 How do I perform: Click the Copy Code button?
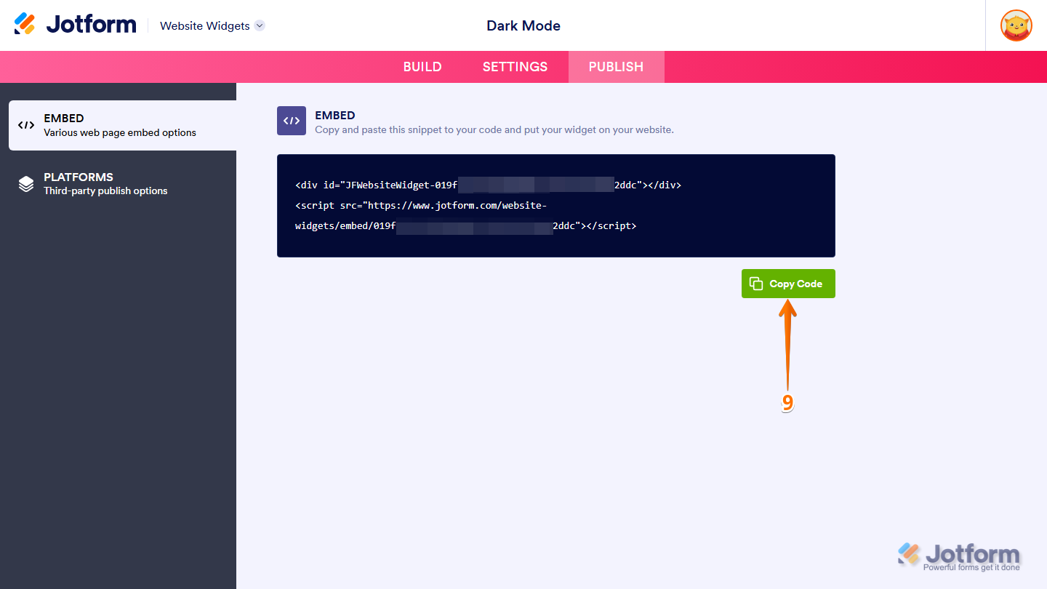coord(788,284)
